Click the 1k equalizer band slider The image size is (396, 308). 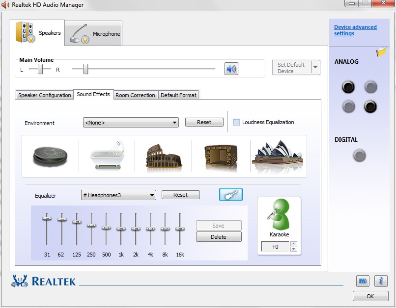[121, 229]
